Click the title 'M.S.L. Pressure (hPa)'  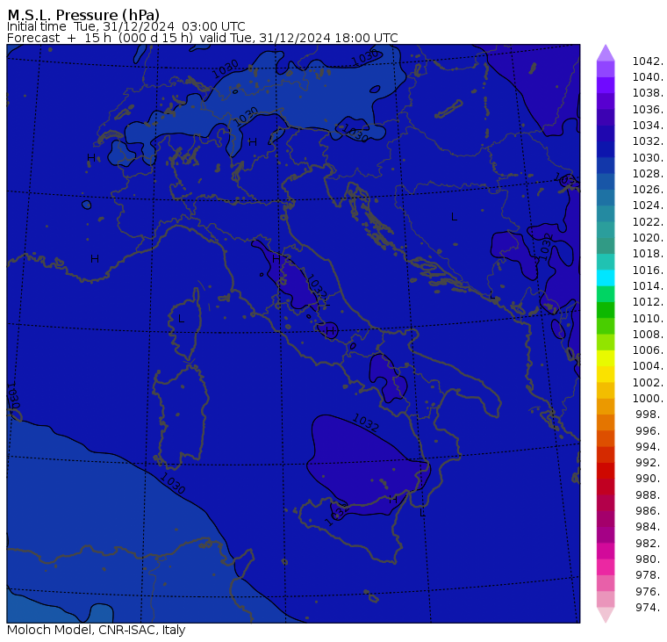coord(83,15)
